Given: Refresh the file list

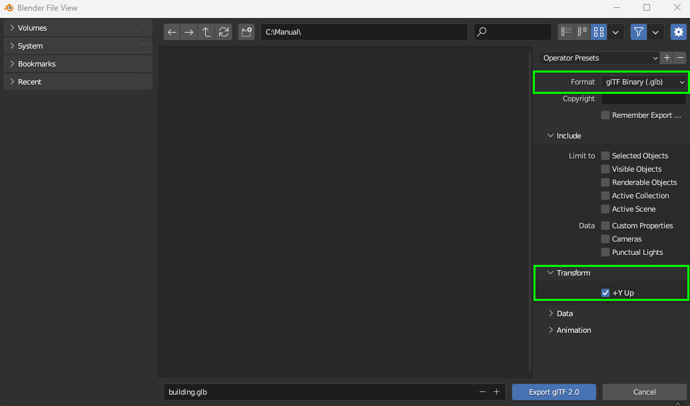Looking at the screenshot, I should click(x=224, y=31).
